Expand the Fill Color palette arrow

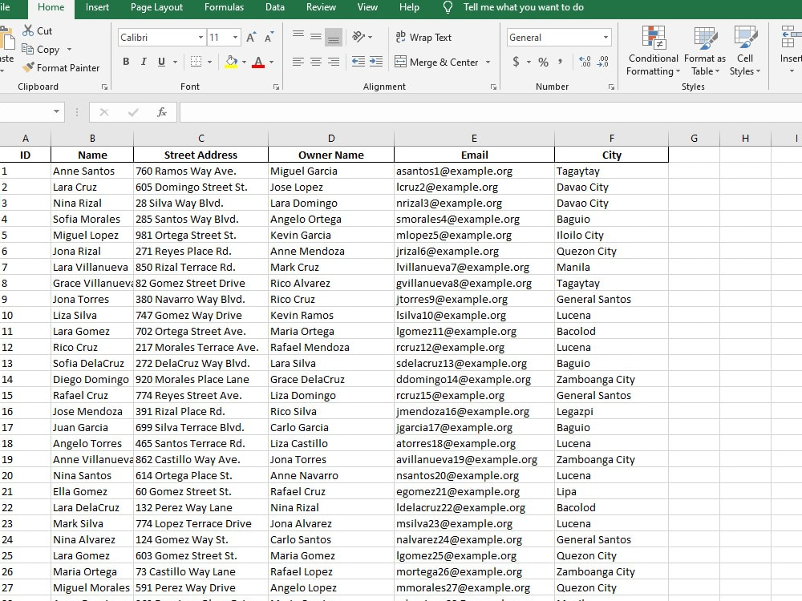pyautogui.click(x=244, y=62)
